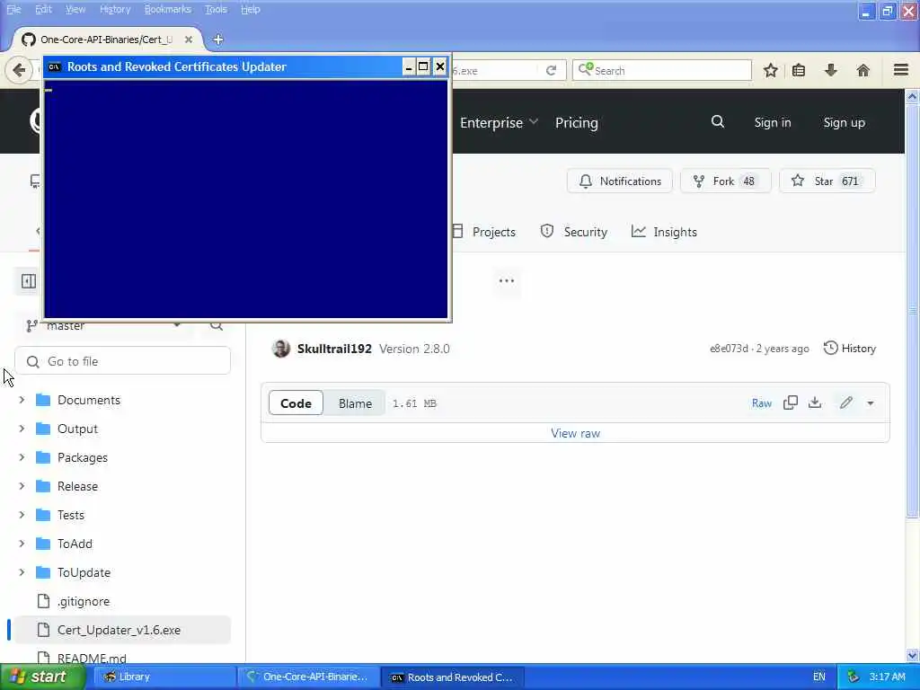The height and width of the screenshot is (690, 920).
Task: Switch to Blame view
Action: (x=355, y=403)
